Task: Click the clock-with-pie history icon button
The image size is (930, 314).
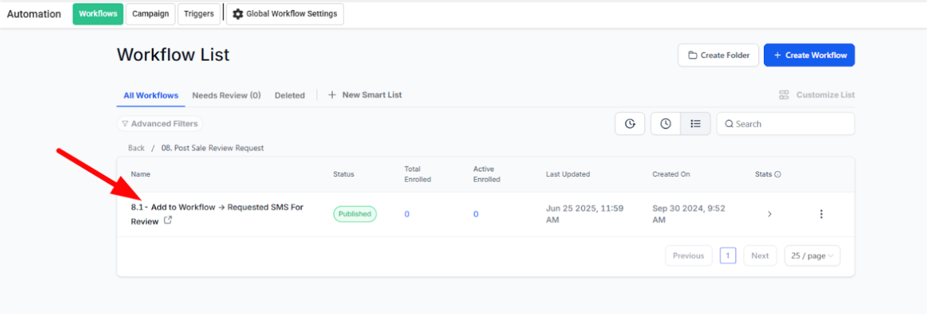Action: (630, 123)
